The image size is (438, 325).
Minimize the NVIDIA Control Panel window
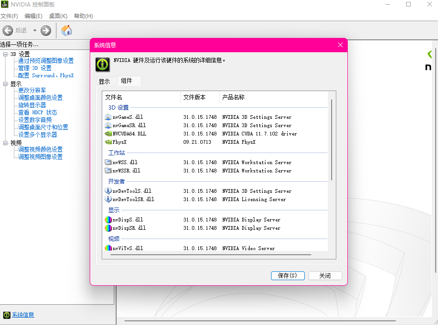[x=388, y=4]
